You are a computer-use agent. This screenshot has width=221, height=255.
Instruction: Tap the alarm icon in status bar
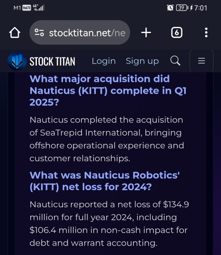coord(170,8)
